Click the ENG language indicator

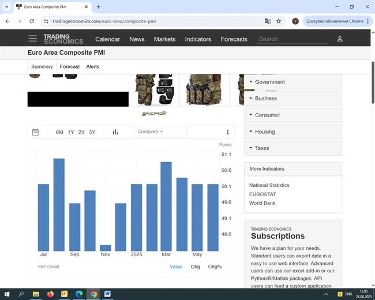click(x=348, y=294)
